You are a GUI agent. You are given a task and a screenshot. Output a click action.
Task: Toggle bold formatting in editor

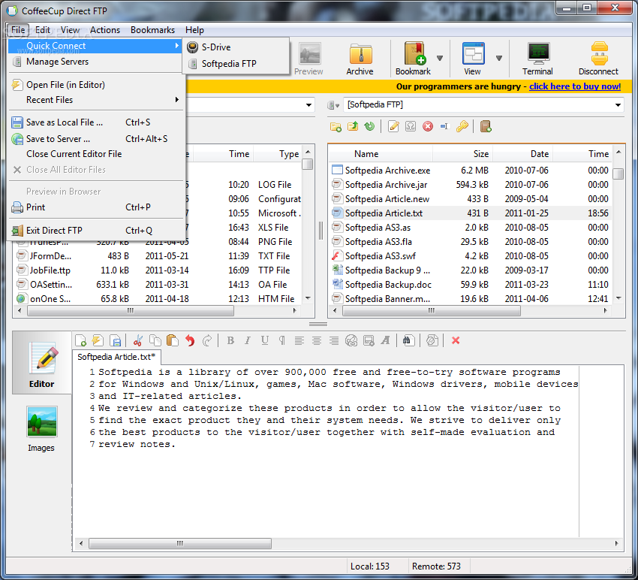[x=230, y=340]
